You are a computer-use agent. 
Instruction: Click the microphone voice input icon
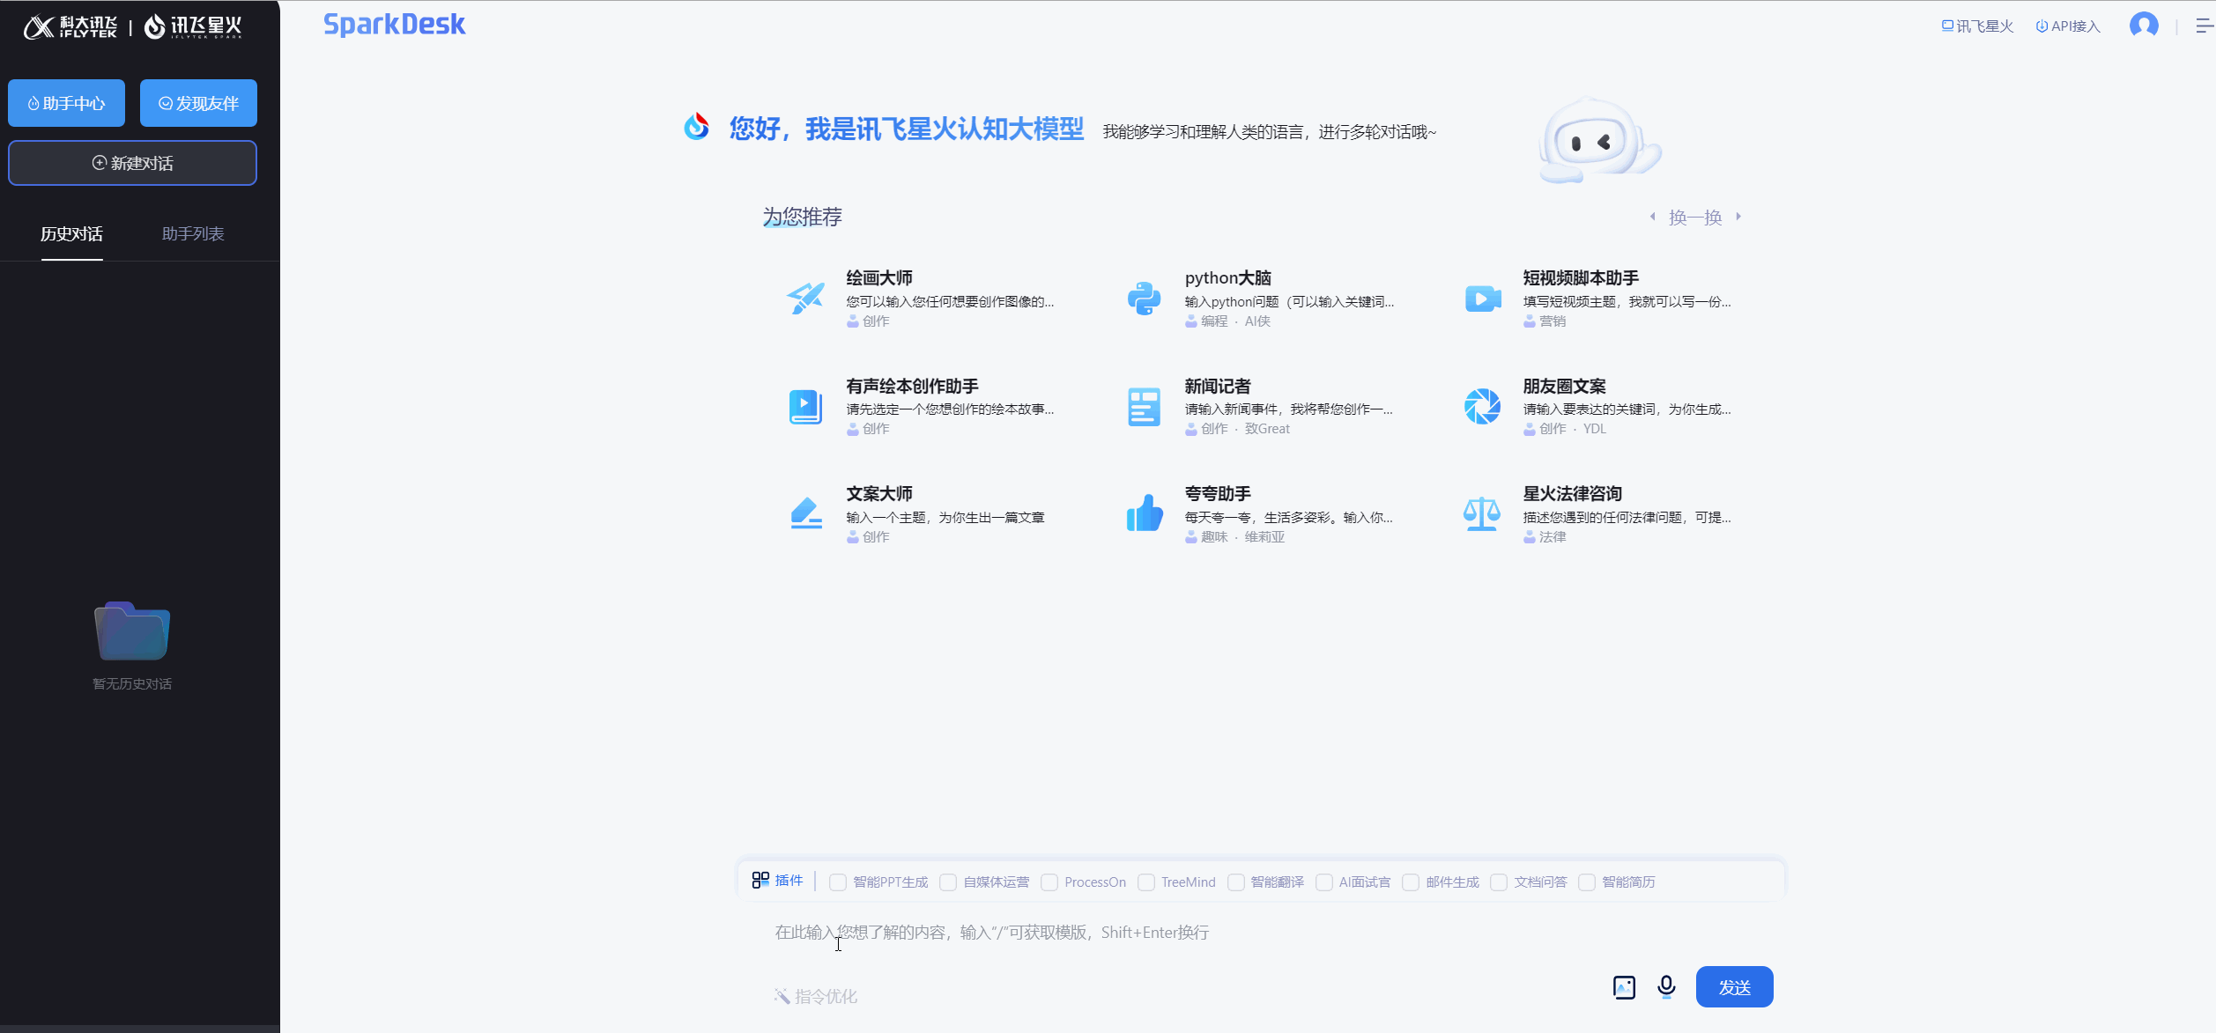pos(1666,986)
